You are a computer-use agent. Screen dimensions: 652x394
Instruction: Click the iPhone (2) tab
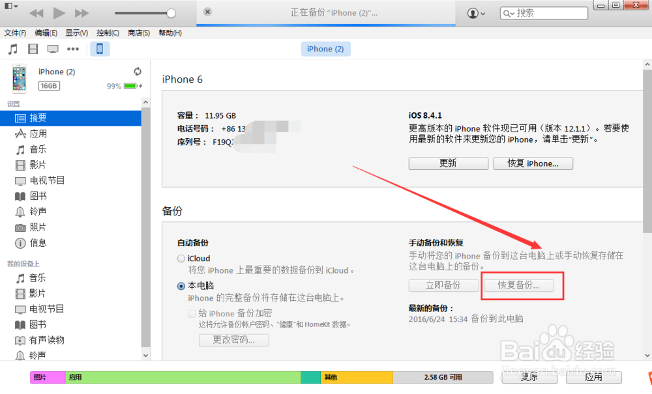click(x=325, y=49)
